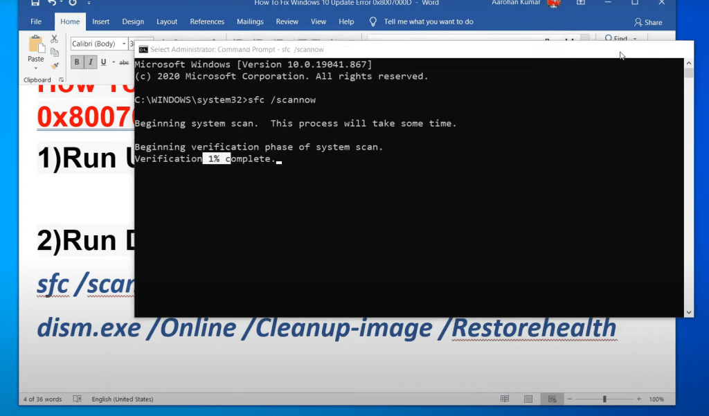Viewport: 709px width, 416px height.
Task: Click the Command Prompt vertical scrollbar
Action: [688, 187]
